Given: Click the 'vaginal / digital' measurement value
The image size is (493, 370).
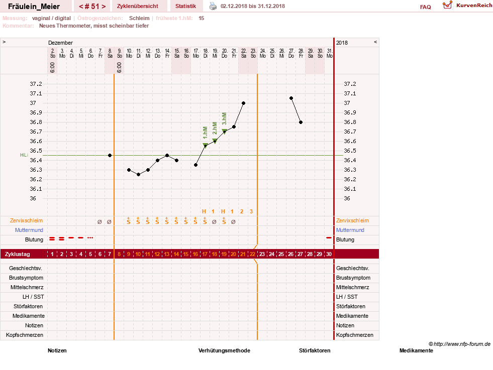Looking at the screenshot, I should 51,18.
